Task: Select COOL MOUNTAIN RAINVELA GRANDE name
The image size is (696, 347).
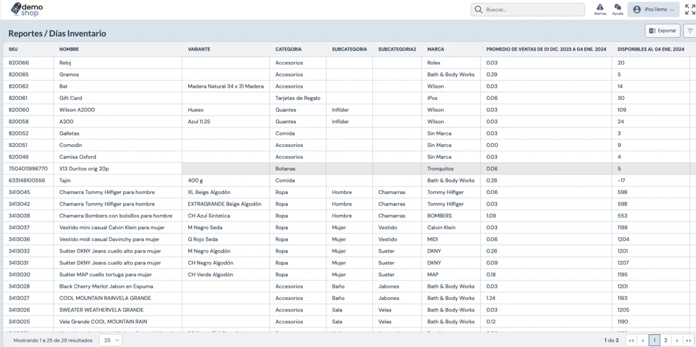Action: [105, 298]
